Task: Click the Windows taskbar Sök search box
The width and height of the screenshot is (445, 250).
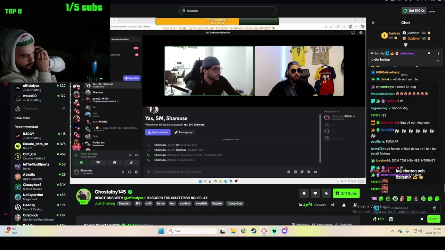Action: (x=193, y=231)
